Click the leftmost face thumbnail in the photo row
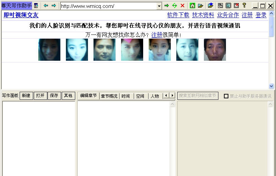Image resolution: width=276 pixels, height=176 pixels. (x=49, y=50)
